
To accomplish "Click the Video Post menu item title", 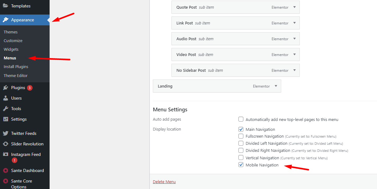I will pos(186,54).
